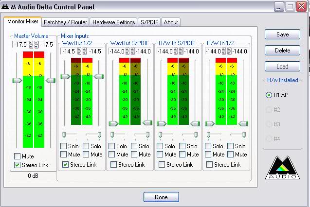The height and width of the screenshot is (207, 310).
Task: Click the M-Audio logo
Action: (x=282, y=168)
